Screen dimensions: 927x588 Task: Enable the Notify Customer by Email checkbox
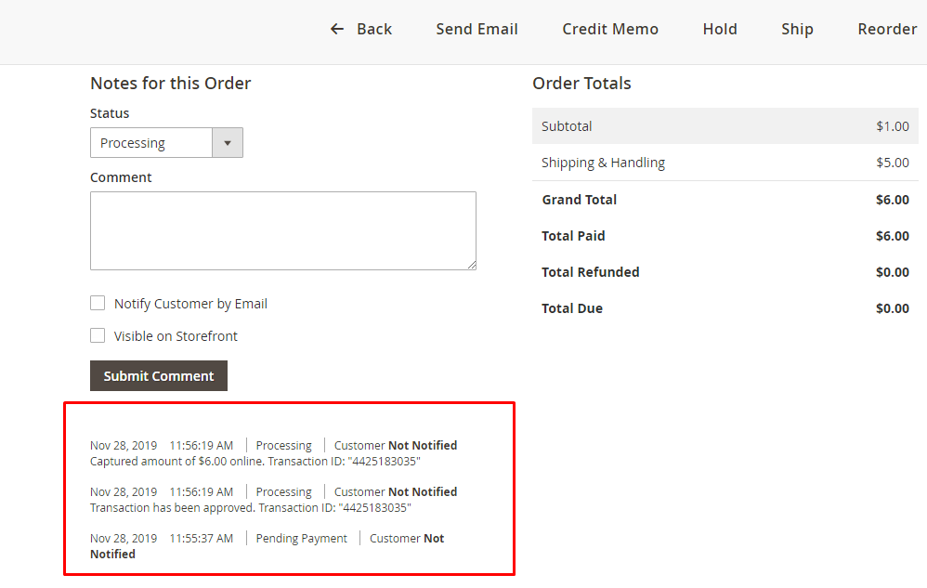[x=98, y=303]
